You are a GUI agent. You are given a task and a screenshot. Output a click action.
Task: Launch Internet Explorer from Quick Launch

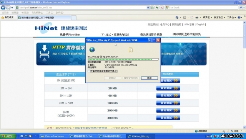[x=26, y=136]
